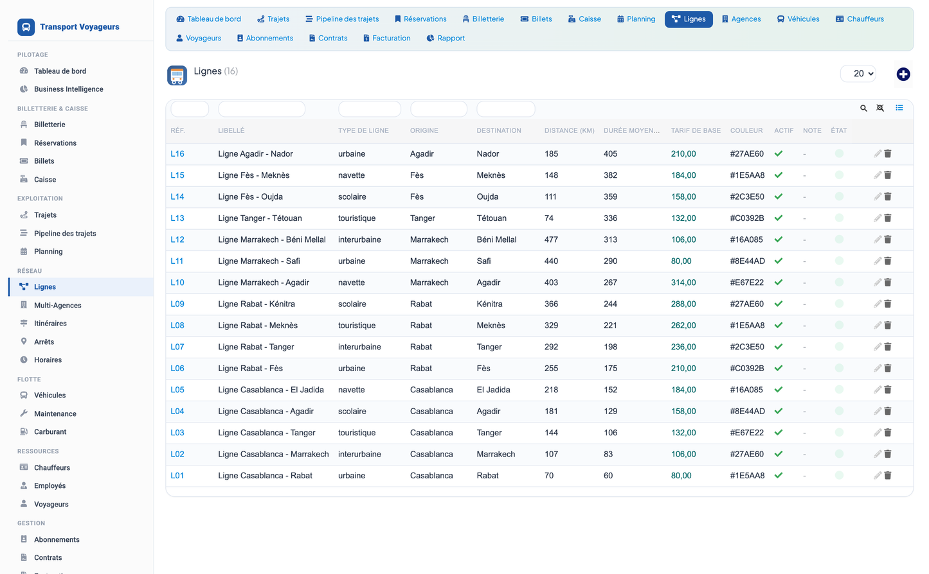This screenshot has width=929, height=574.
Task: Click edit pencil for line L15
Action: [x=878, y=175]
